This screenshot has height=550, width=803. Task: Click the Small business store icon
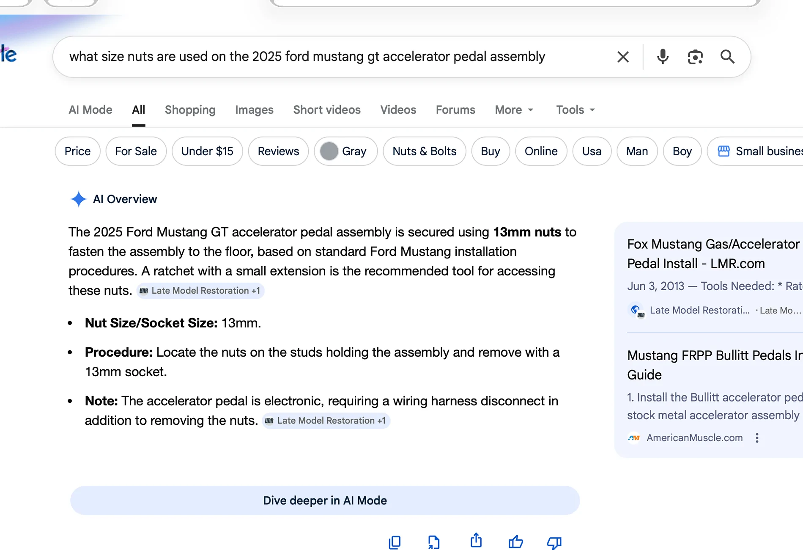(x=724, y=151)
